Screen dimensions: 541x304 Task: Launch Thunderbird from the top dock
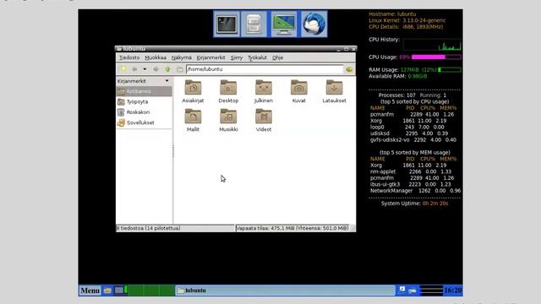(x=314, y=24)
